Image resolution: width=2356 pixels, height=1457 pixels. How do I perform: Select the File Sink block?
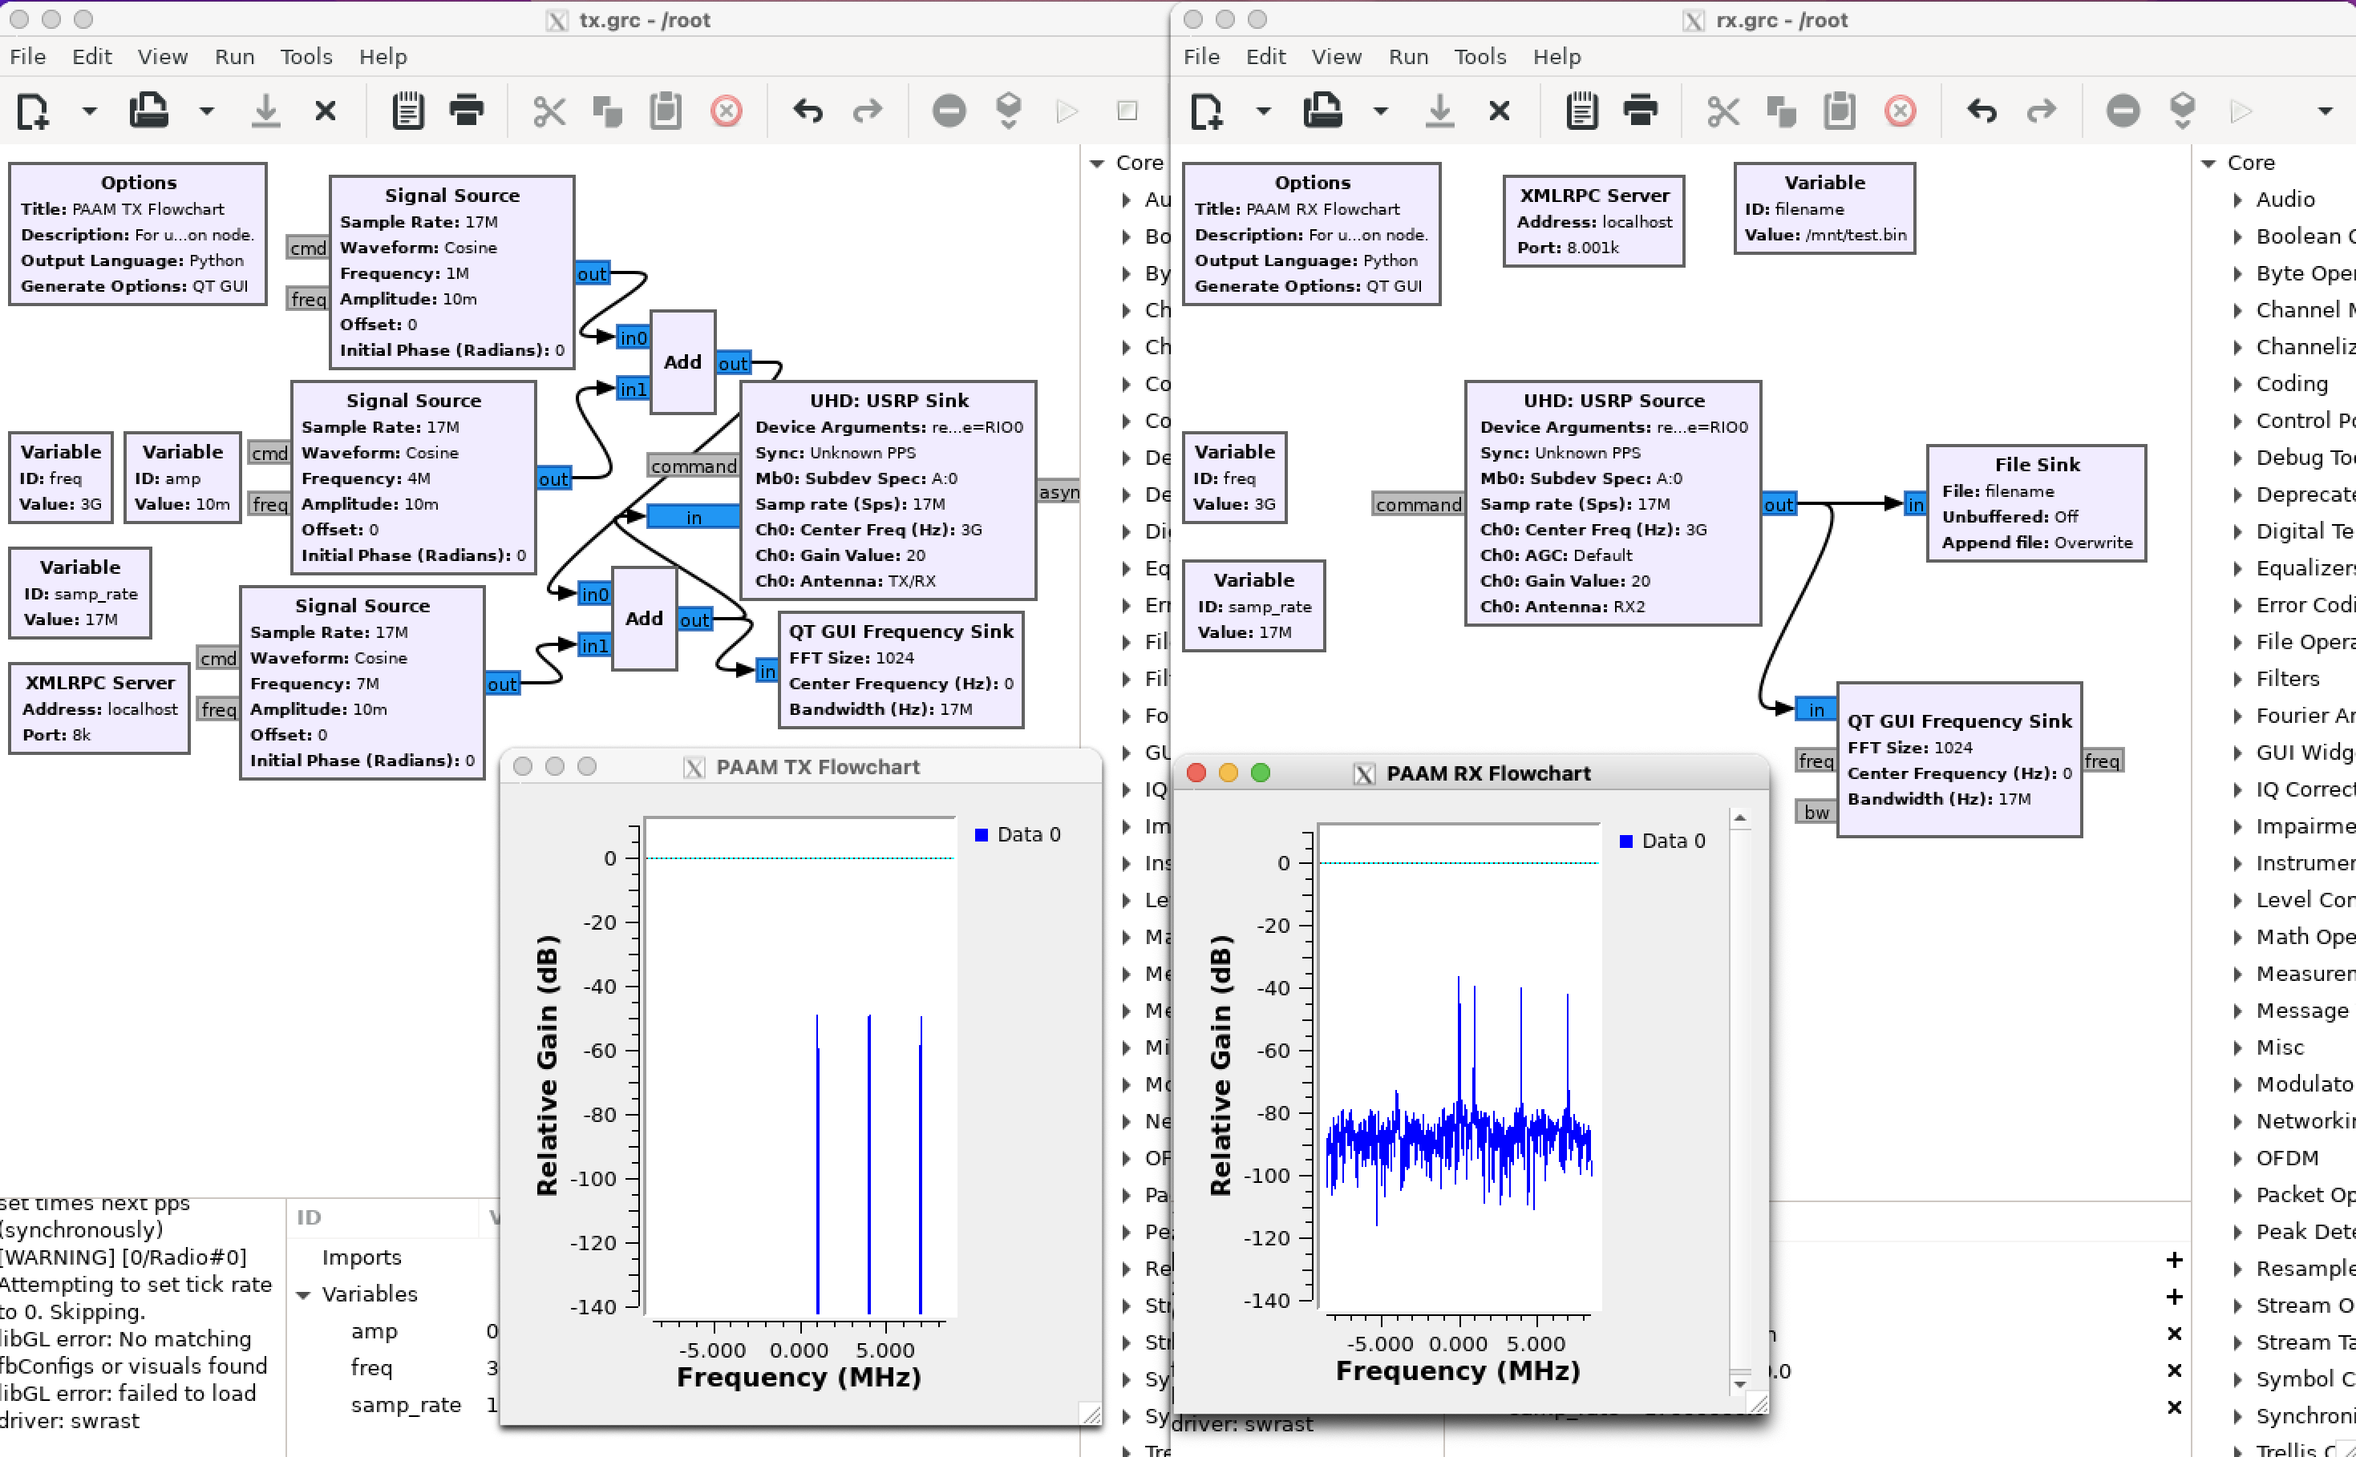click(x=2036, y=502)
